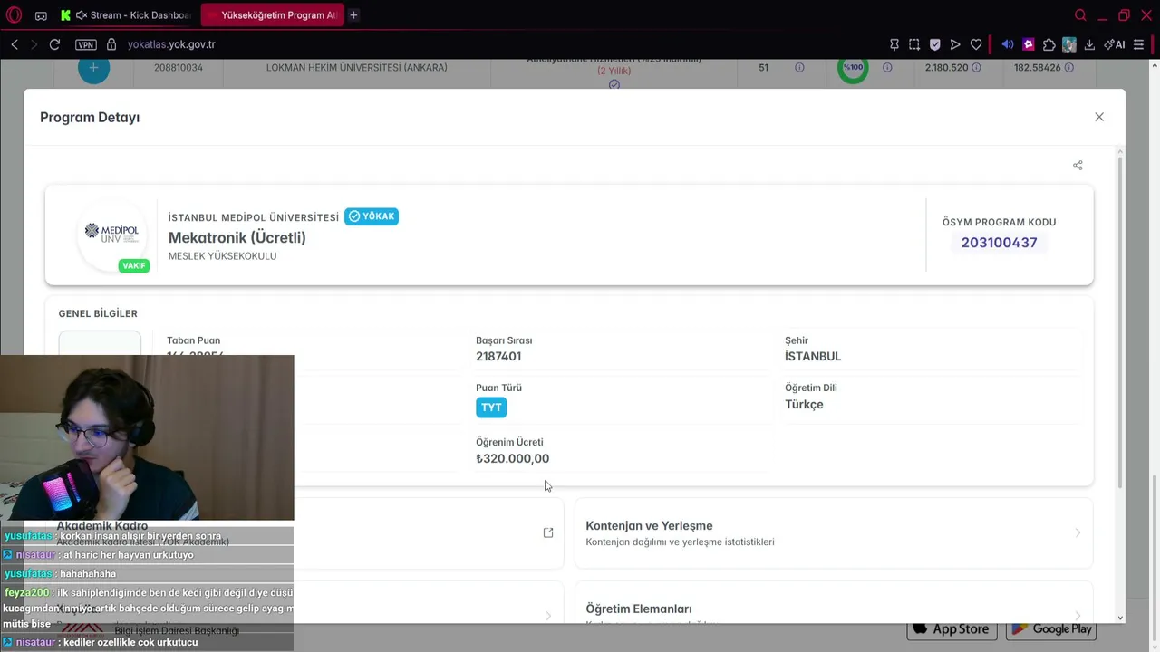
Task: Open Akademik Kadro external link icon
Action: pyautogui.click(x=548, y=532)
